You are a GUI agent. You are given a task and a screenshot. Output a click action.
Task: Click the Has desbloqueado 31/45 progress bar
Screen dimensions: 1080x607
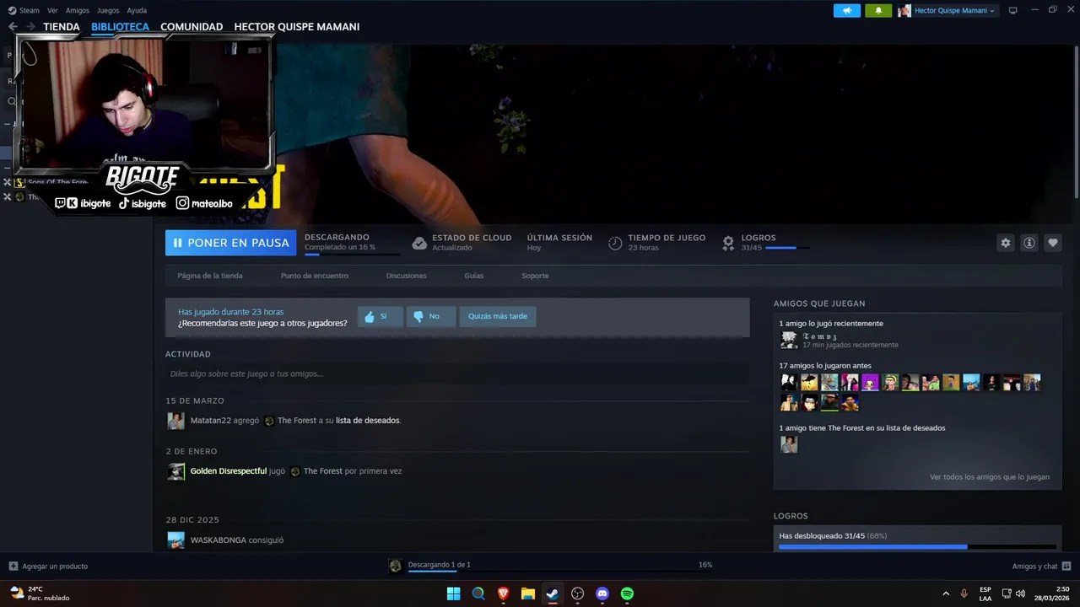tap(917, 547)
